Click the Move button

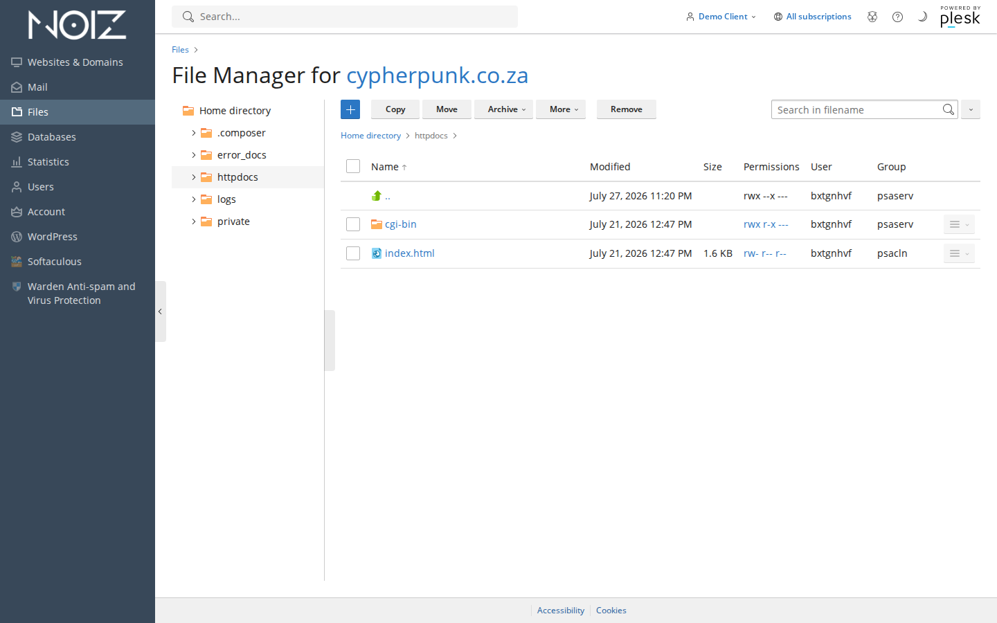447,109
